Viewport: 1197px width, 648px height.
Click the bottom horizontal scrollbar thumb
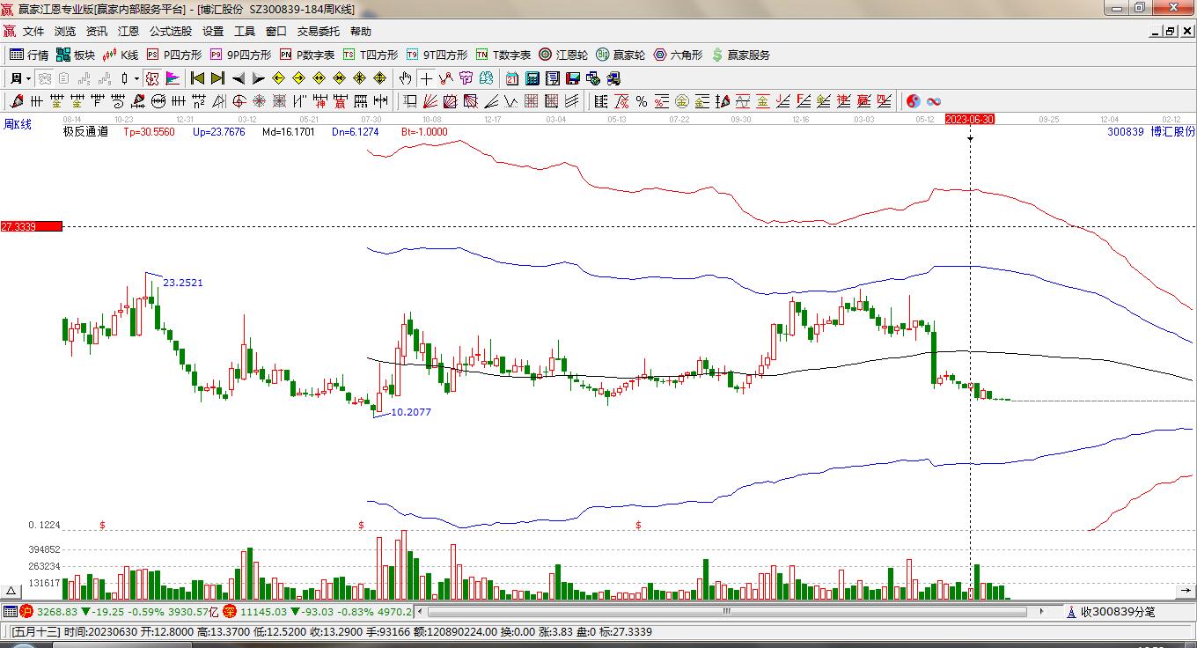click(x=727, y=611)
